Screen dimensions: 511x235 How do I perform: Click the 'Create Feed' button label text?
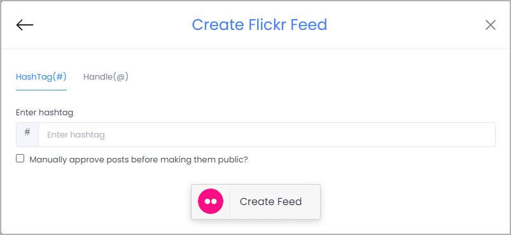click(271, 202)
